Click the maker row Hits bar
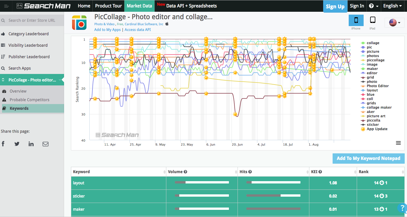The height and width of the screenshot is (217, 407). [x=273, y=209]
